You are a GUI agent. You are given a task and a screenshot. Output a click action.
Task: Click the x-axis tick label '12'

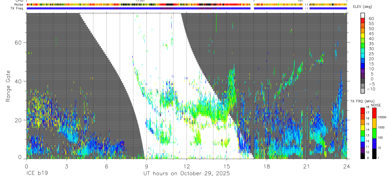click(186, 166)
